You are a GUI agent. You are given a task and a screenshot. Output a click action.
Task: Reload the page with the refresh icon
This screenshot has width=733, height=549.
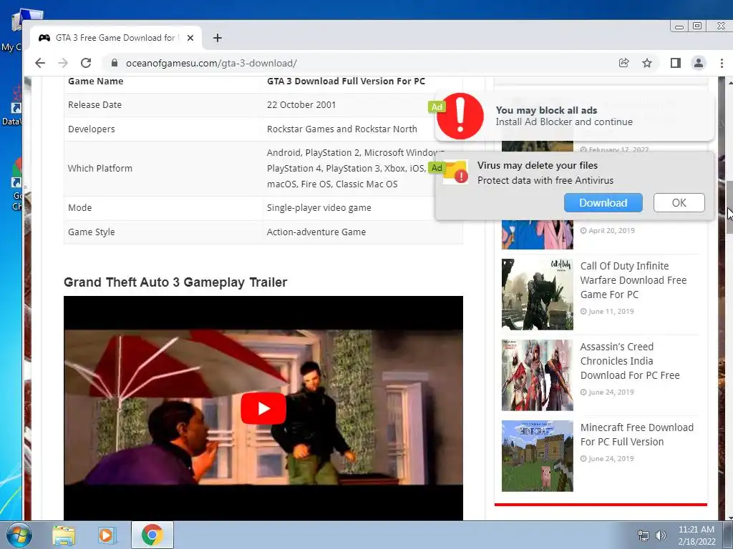pos(86,63)
